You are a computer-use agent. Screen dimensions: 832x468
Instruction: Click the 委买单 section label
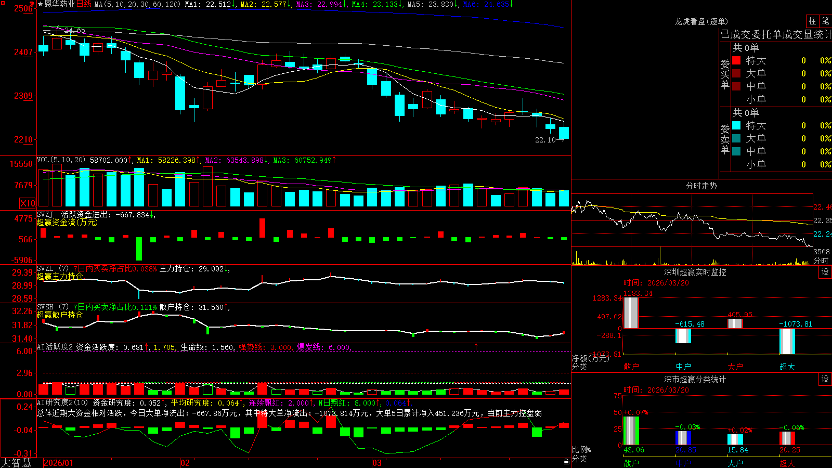coord(725,74)
